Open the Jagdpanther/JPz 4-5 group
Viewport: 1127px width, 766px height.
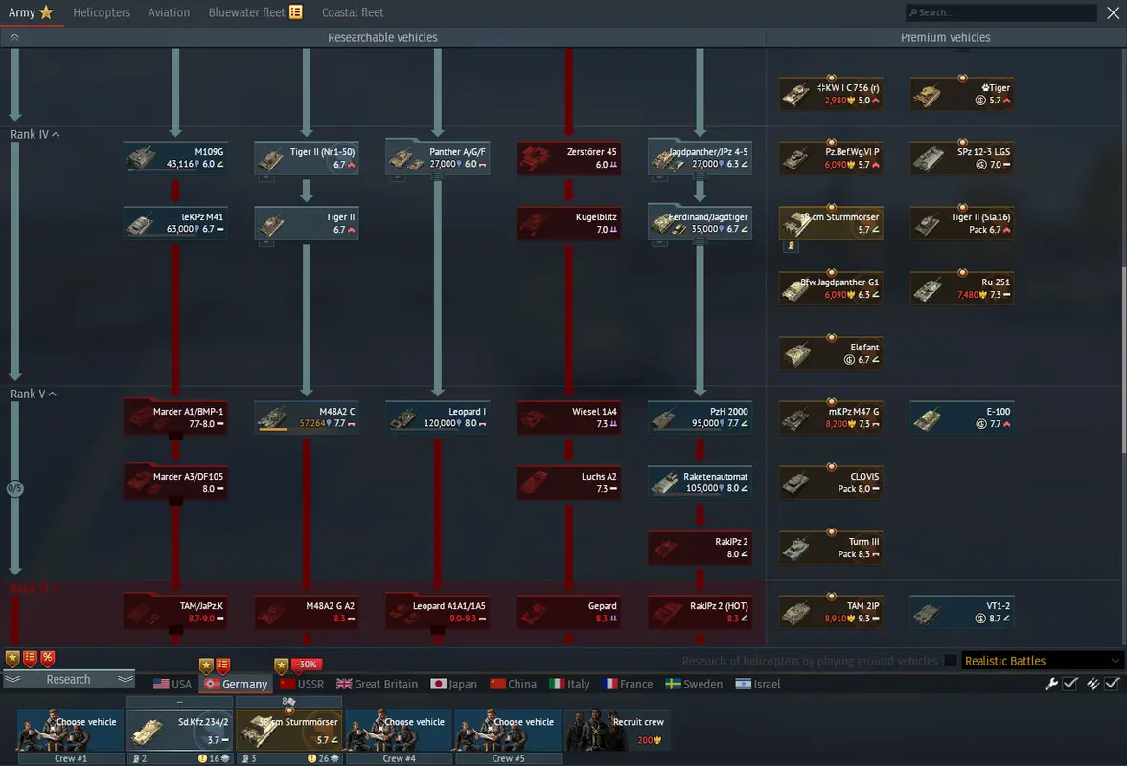tap(700, 158)
